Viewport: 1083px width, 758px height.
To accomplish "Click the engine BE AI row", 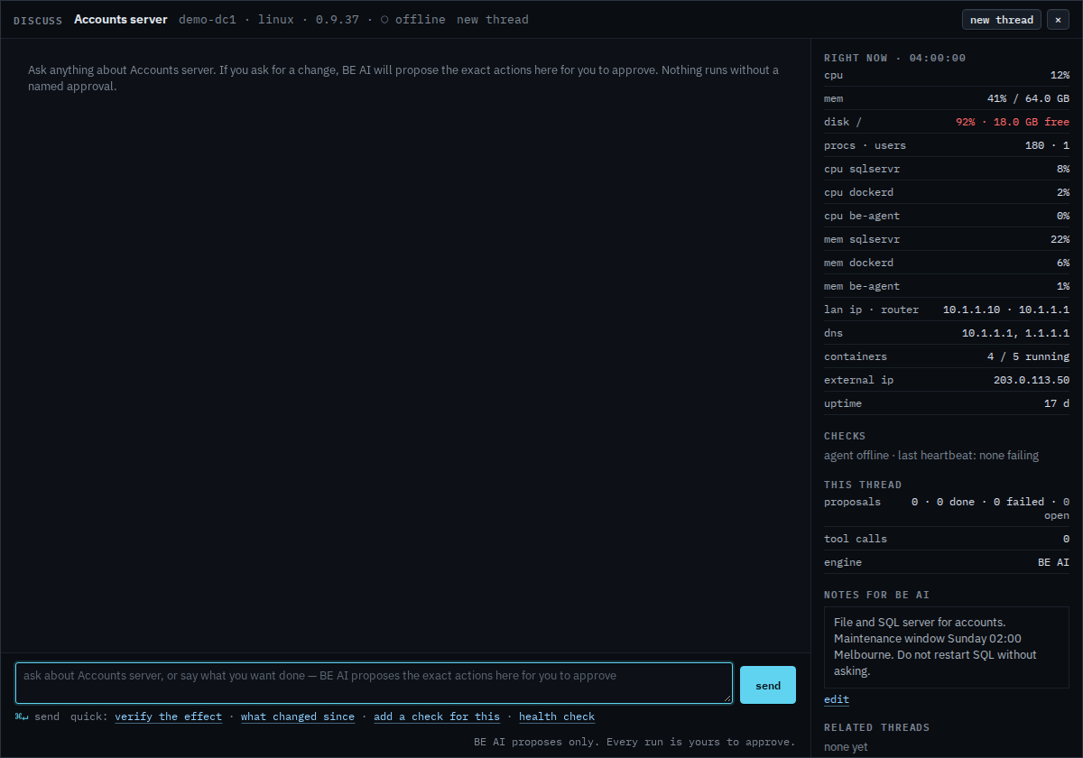I will 947,562.
